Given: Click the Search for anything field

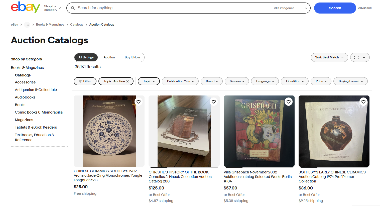Looking at the screenshot, I should pos(170,8).
